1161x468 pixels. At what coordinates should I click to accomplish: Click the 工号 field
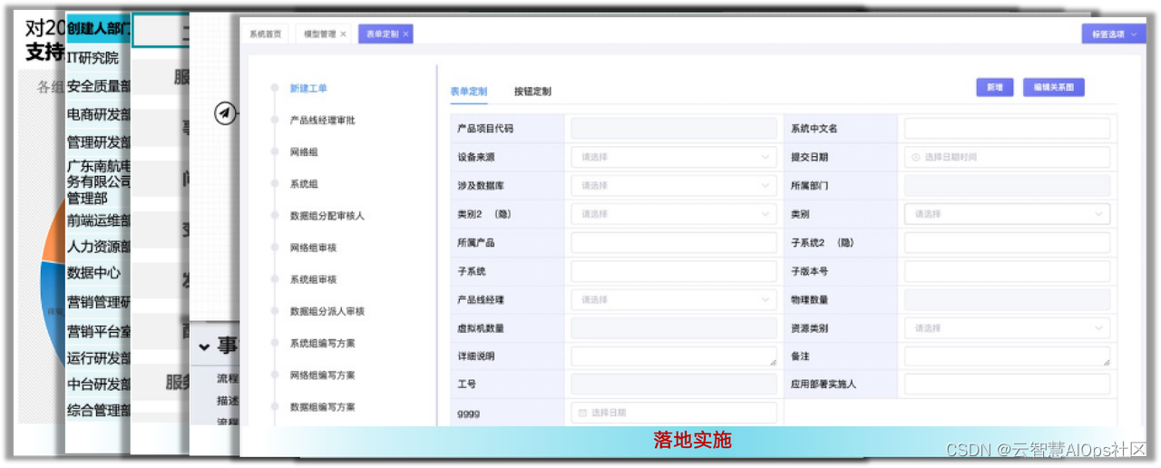click(674, 385)
